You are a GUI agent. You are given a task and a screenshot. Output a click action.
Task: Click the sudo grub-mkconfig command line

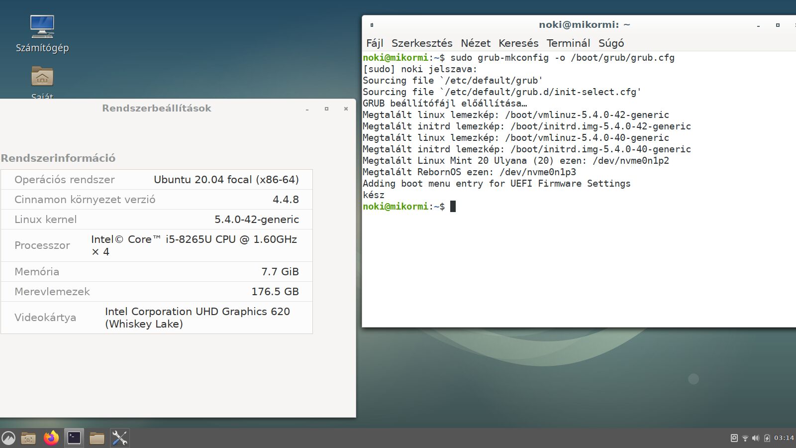518,58
